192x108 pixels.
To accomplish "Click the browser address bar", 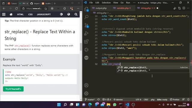I will (x=34, y=8).
